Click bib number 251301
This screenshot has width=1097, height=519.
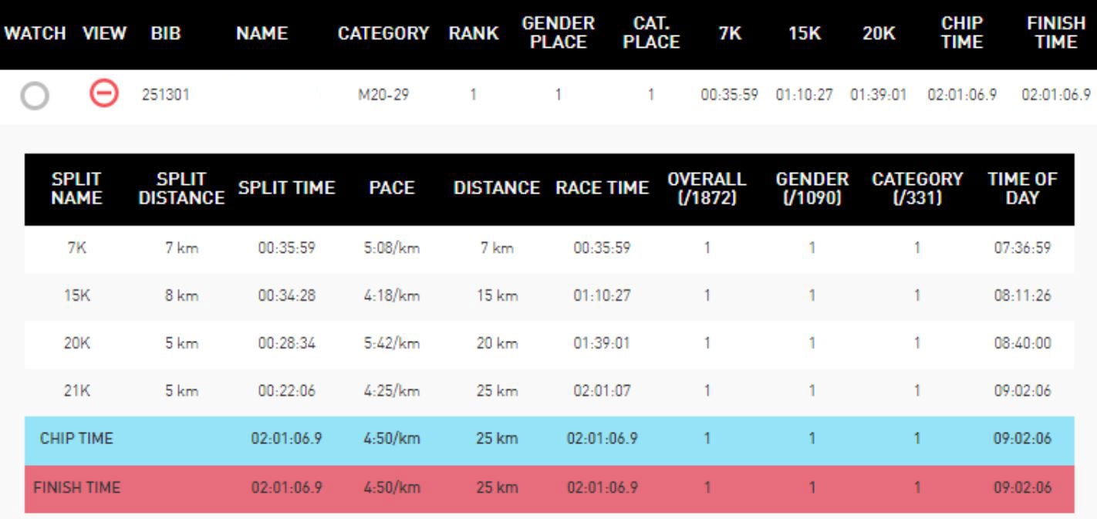[x=165, y=96]
